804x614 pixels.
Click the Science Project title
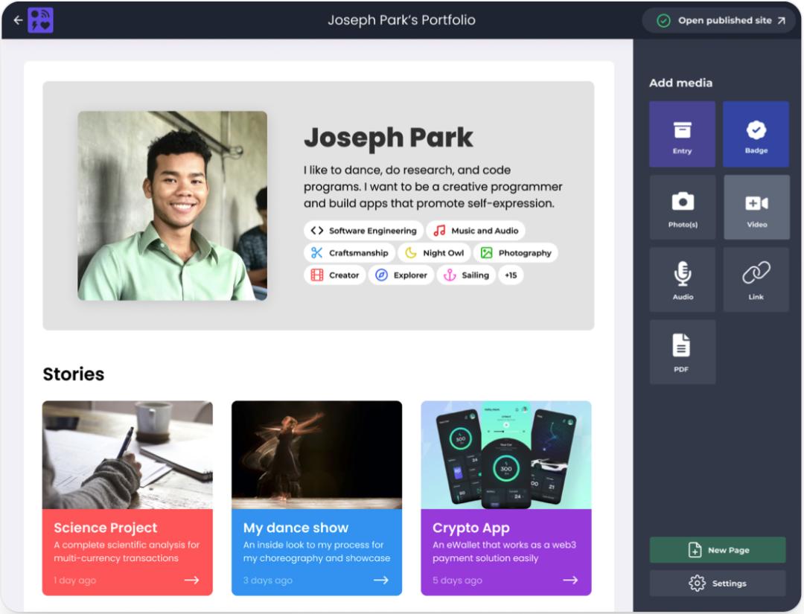106,528
